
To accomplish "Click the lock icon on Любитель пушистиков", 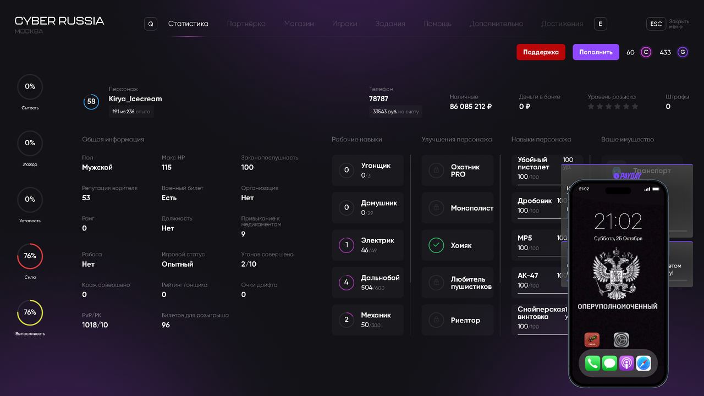I will tap(436, 283).
